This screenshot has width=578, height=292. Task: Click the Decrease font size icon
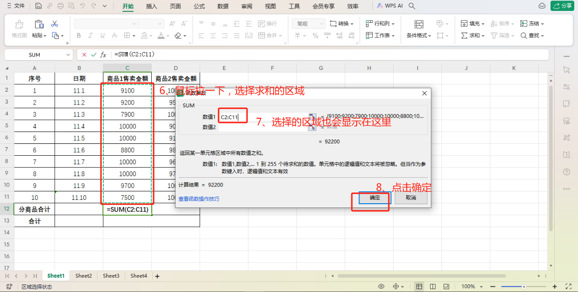point(184,23)
